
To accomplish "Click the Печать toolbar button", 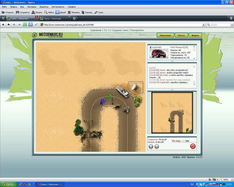I will coord(37,12).
